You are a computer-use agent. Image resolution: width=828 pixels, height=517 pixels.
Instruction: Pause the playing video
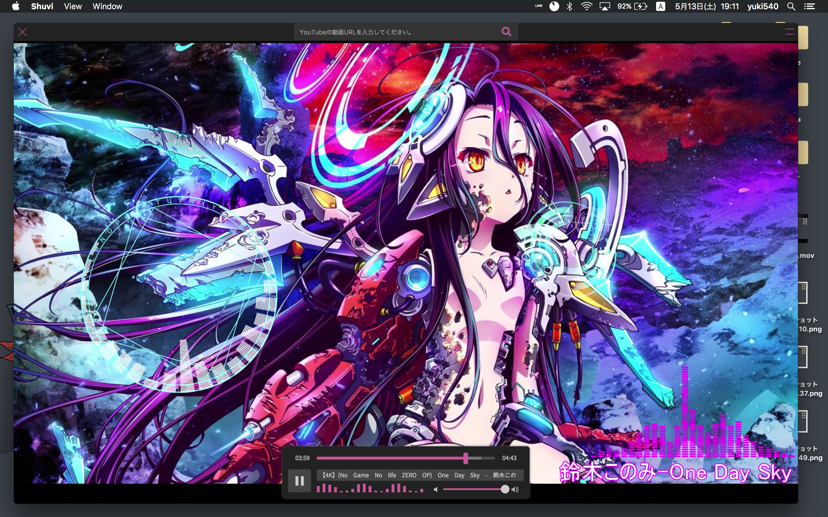pos(299,481)
